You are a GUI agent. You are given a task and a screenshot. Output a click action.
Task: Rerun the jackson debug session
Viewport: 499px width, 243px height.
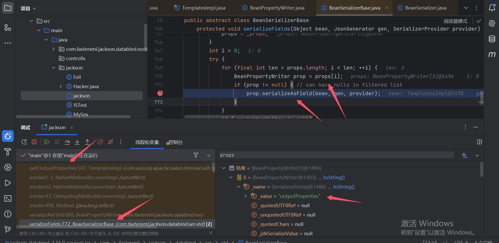pyautogui.click(x=24, y=142)
